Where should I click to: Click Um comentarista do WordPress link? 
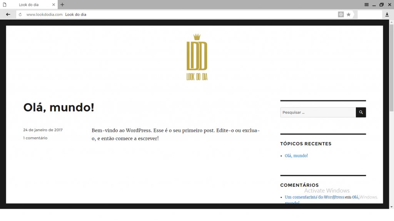click(314, 197)
